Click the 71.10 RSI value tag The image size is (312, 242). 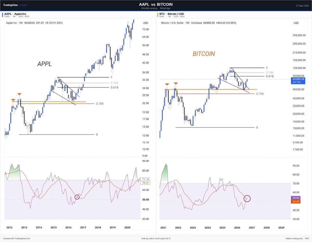145,179
